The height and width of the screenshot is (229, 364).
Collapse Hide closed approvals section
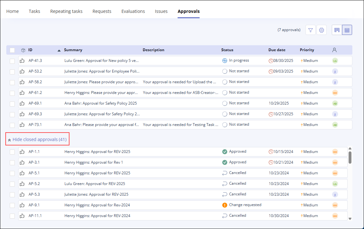click(37, 139)
